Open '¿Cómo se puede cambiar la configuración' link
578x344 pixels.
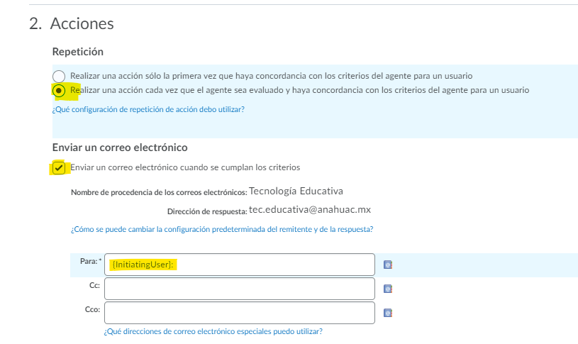click(221, 229)
